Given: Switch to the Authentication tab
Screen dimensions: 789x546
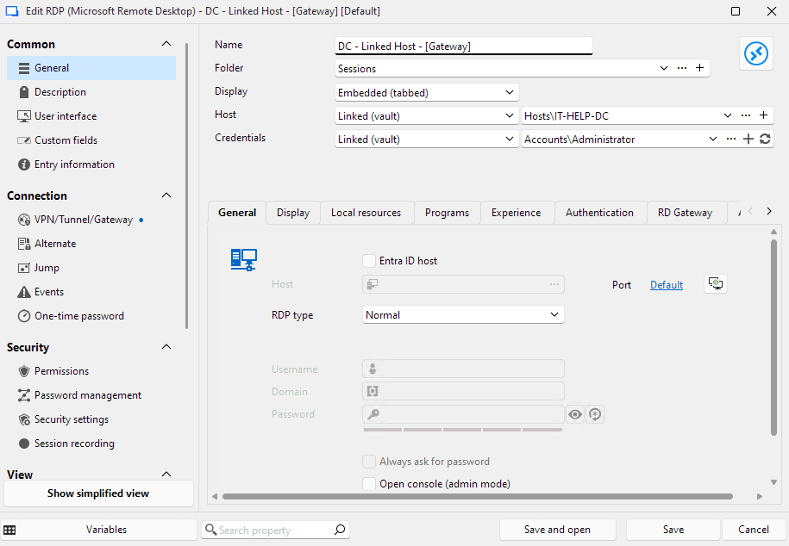Looking at the screenshot, I should [599, 212].
